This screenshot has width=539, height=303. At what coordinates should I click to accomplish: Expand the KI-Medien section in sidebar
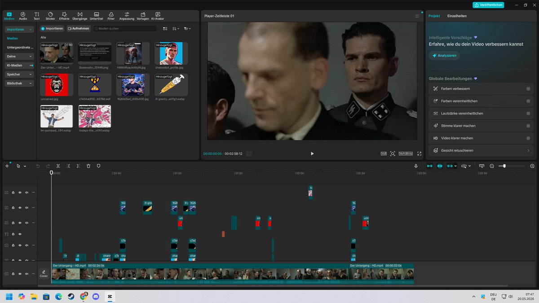click(19, 65)
